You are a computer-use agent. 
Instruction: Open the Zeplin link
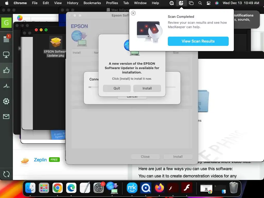tap(40, 160)
